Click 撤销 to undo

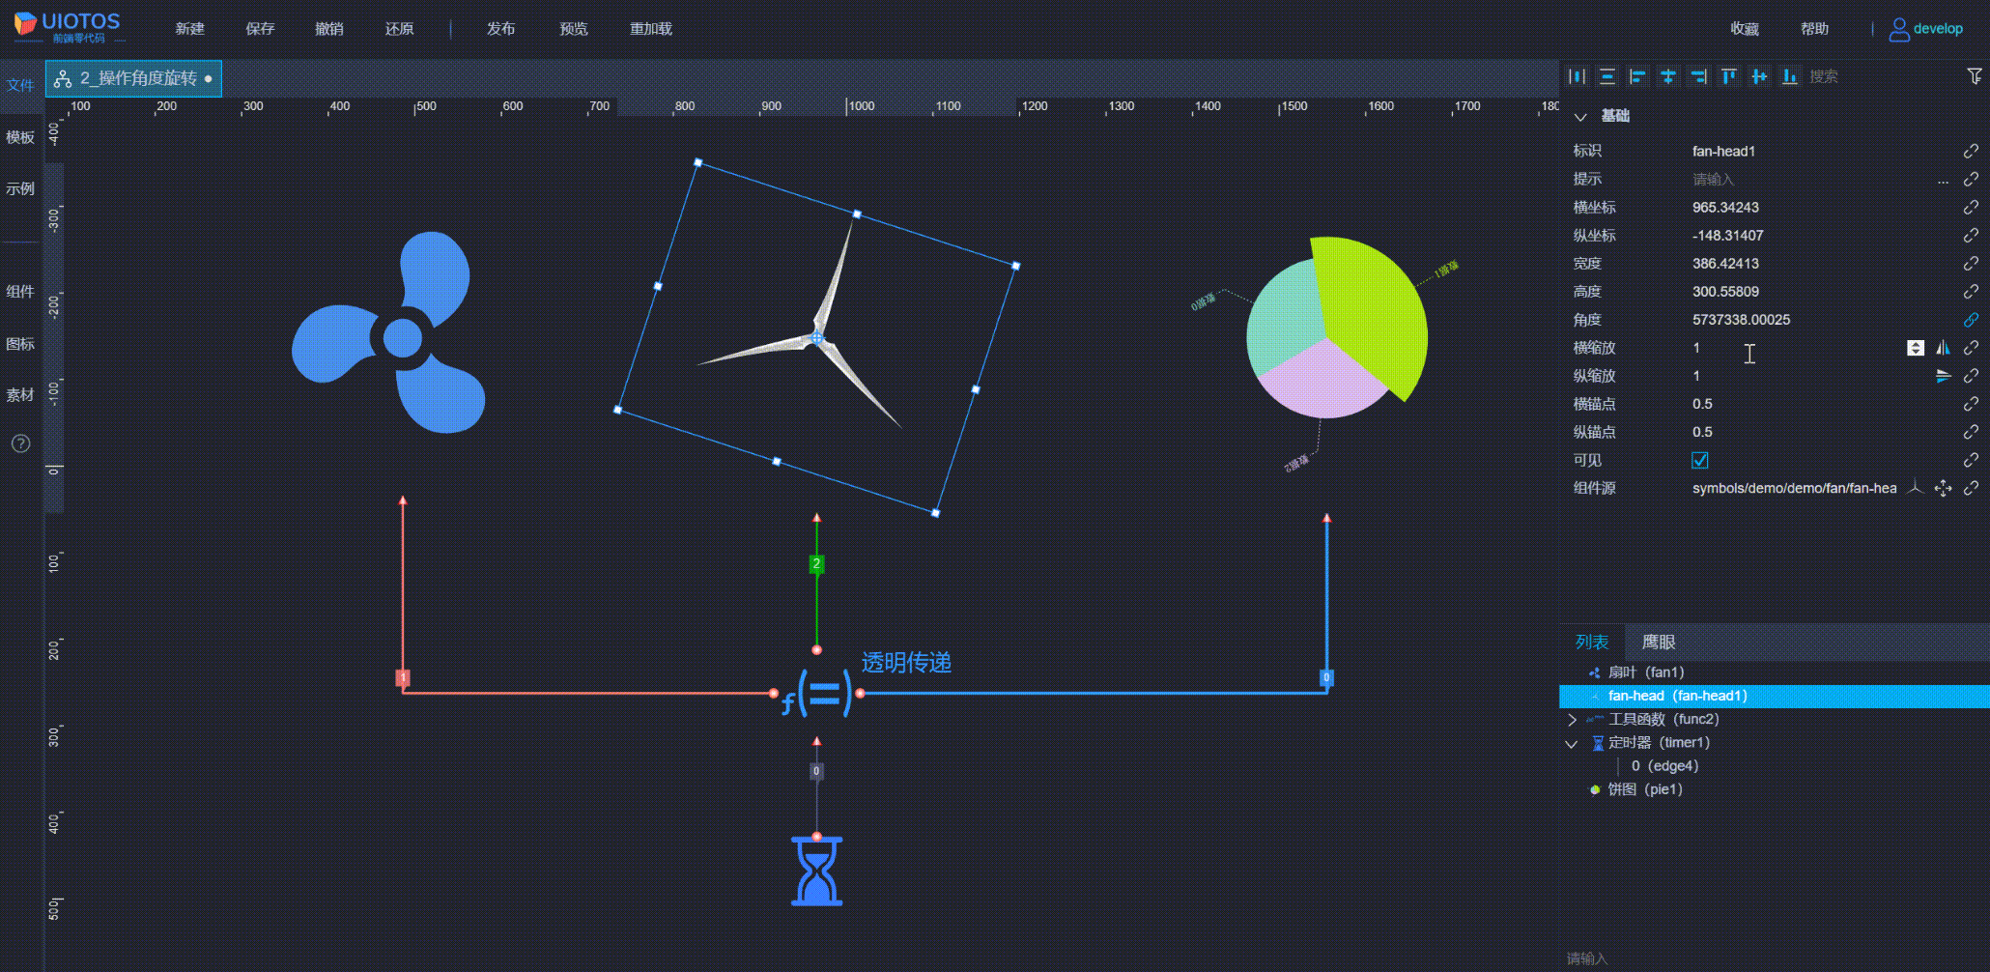coord(329,29)
